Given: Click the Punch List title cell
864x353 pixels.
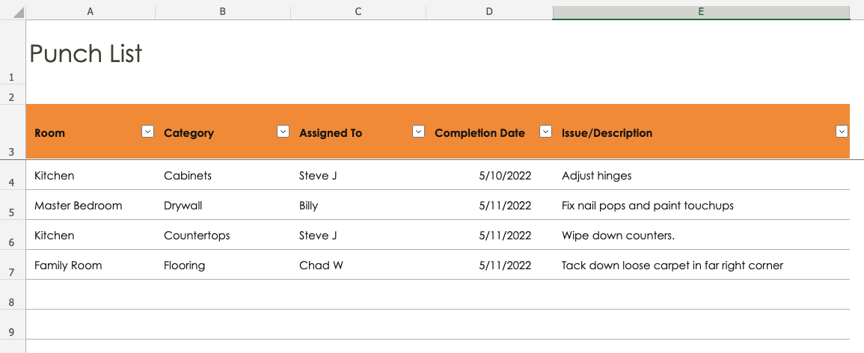Looking at the screenshot, I should click(x=86, y=53).
